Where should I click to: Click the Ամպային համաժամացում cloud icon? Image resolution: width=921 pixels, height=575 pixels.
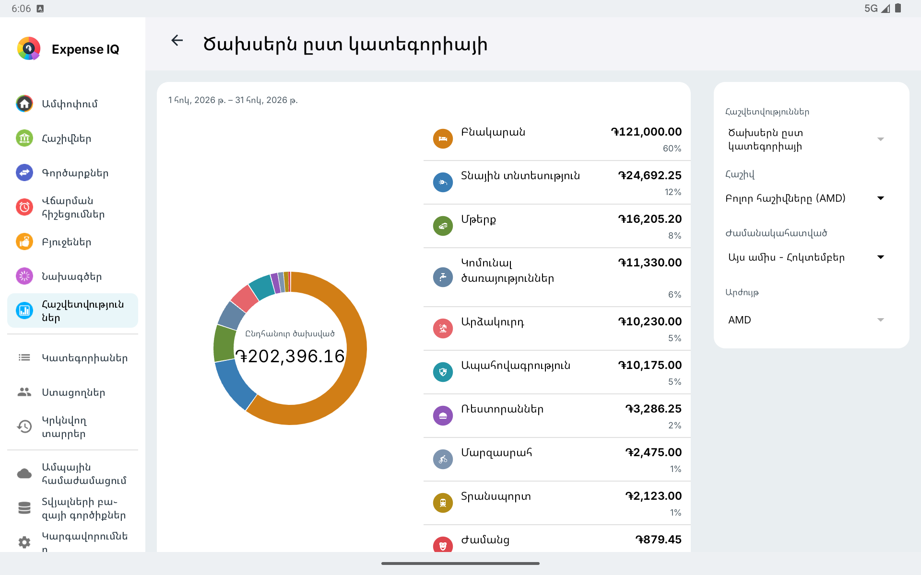(24, 474)
